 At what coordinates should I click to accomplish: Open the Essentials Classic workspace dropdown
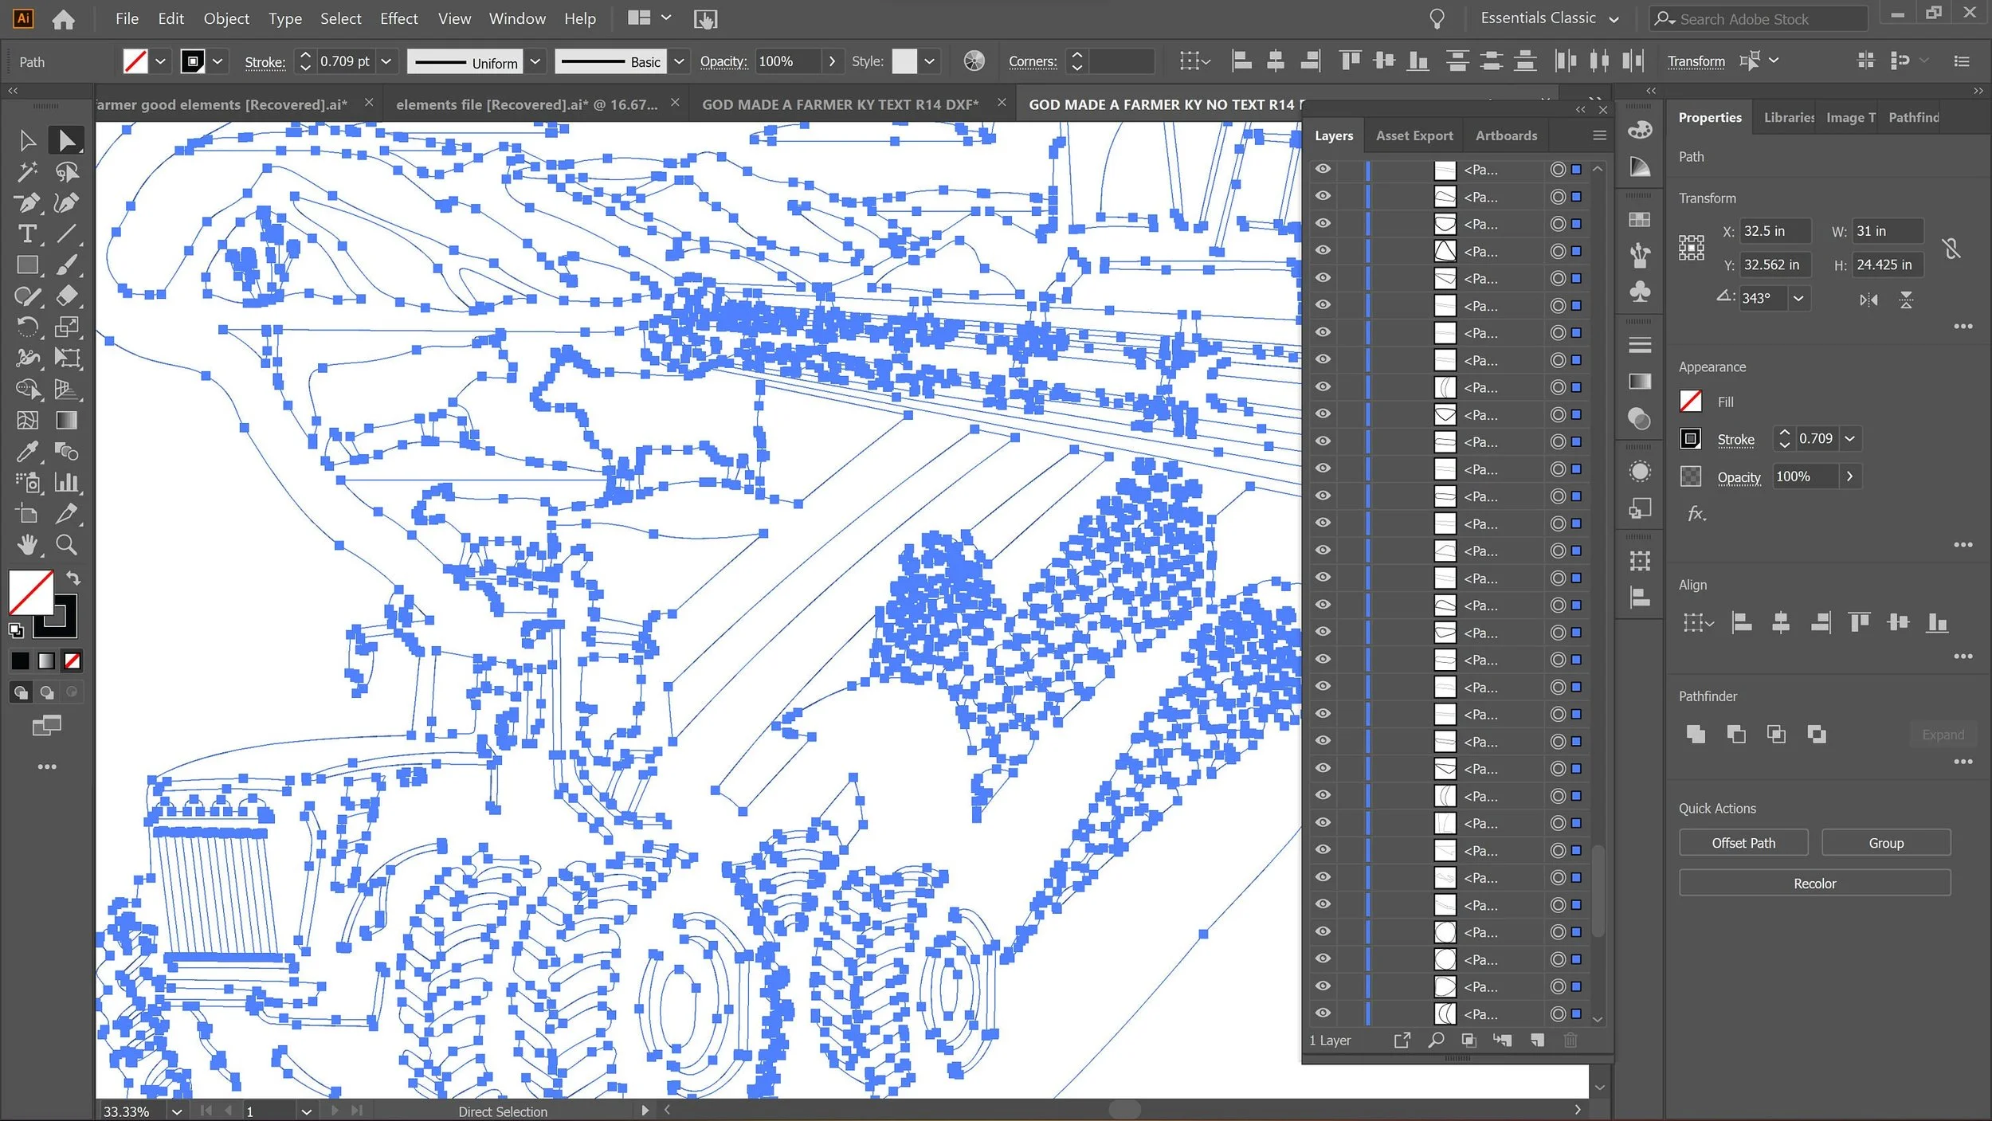[1549, 18]
